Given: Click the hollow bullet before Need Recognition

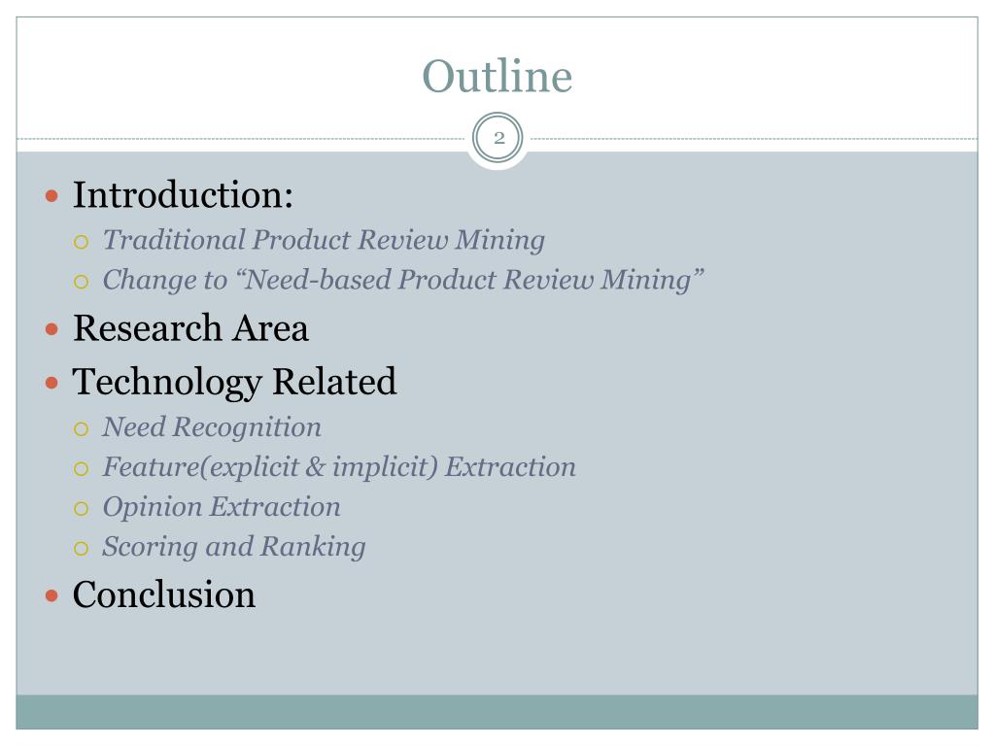Looking at the screenshot, I should 81,429.
